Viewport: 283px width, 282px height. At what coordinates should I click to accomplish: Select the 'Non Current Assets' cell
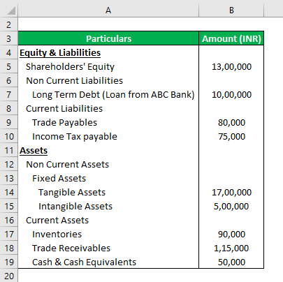tap(108, 164)
